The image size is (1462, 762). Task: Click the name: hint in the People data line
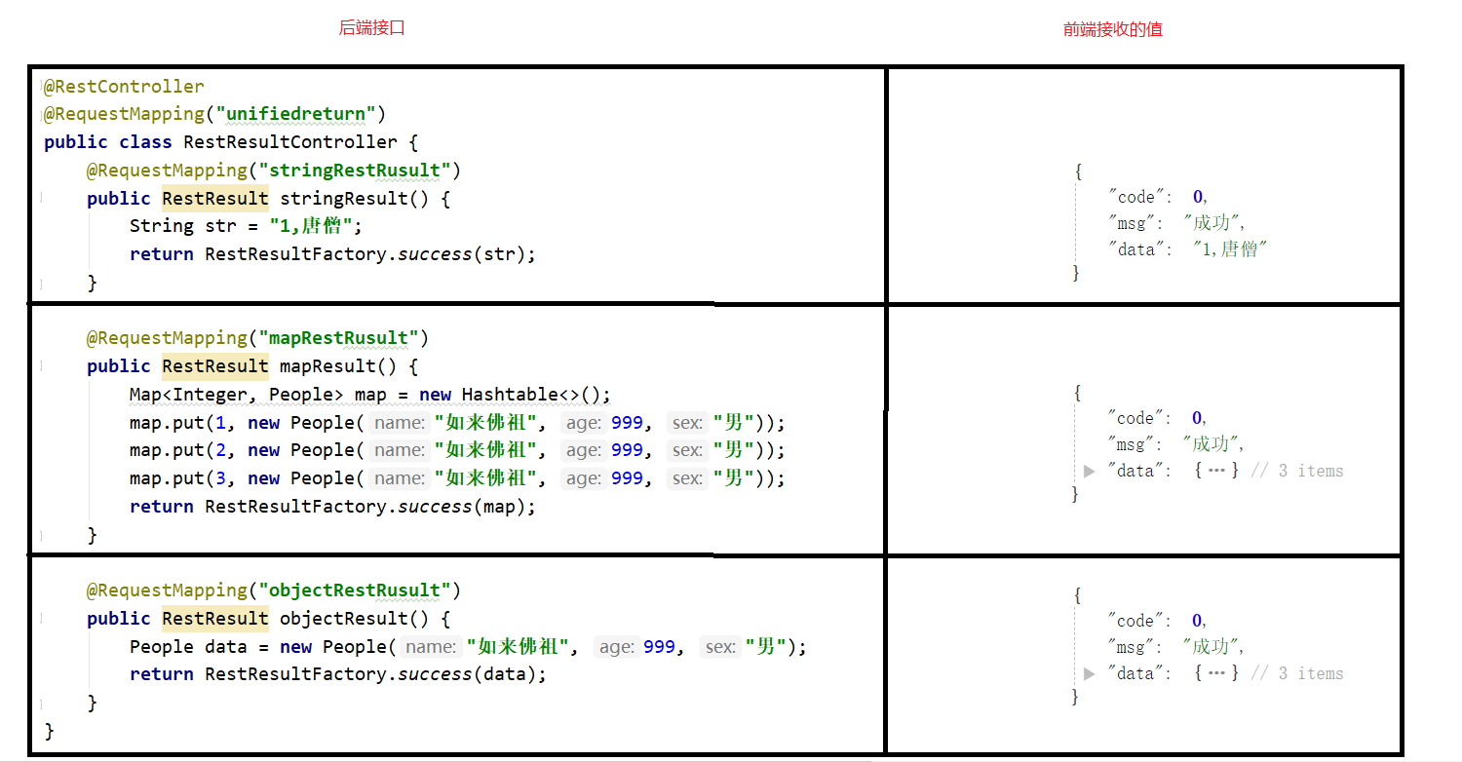pyautogui.click(x=432, y=647)
